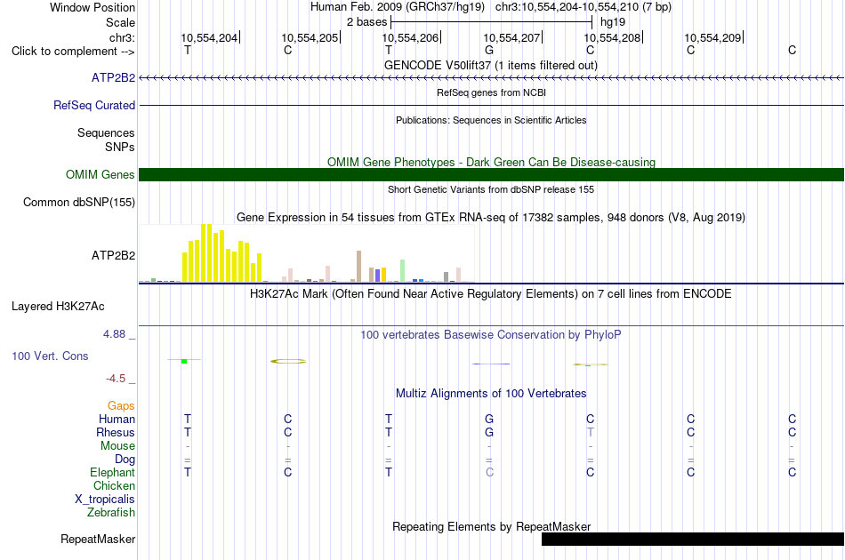Click the Rhesus species label
Image resolution: width=845 pixels, height=560 pixels.
[116, 432]
